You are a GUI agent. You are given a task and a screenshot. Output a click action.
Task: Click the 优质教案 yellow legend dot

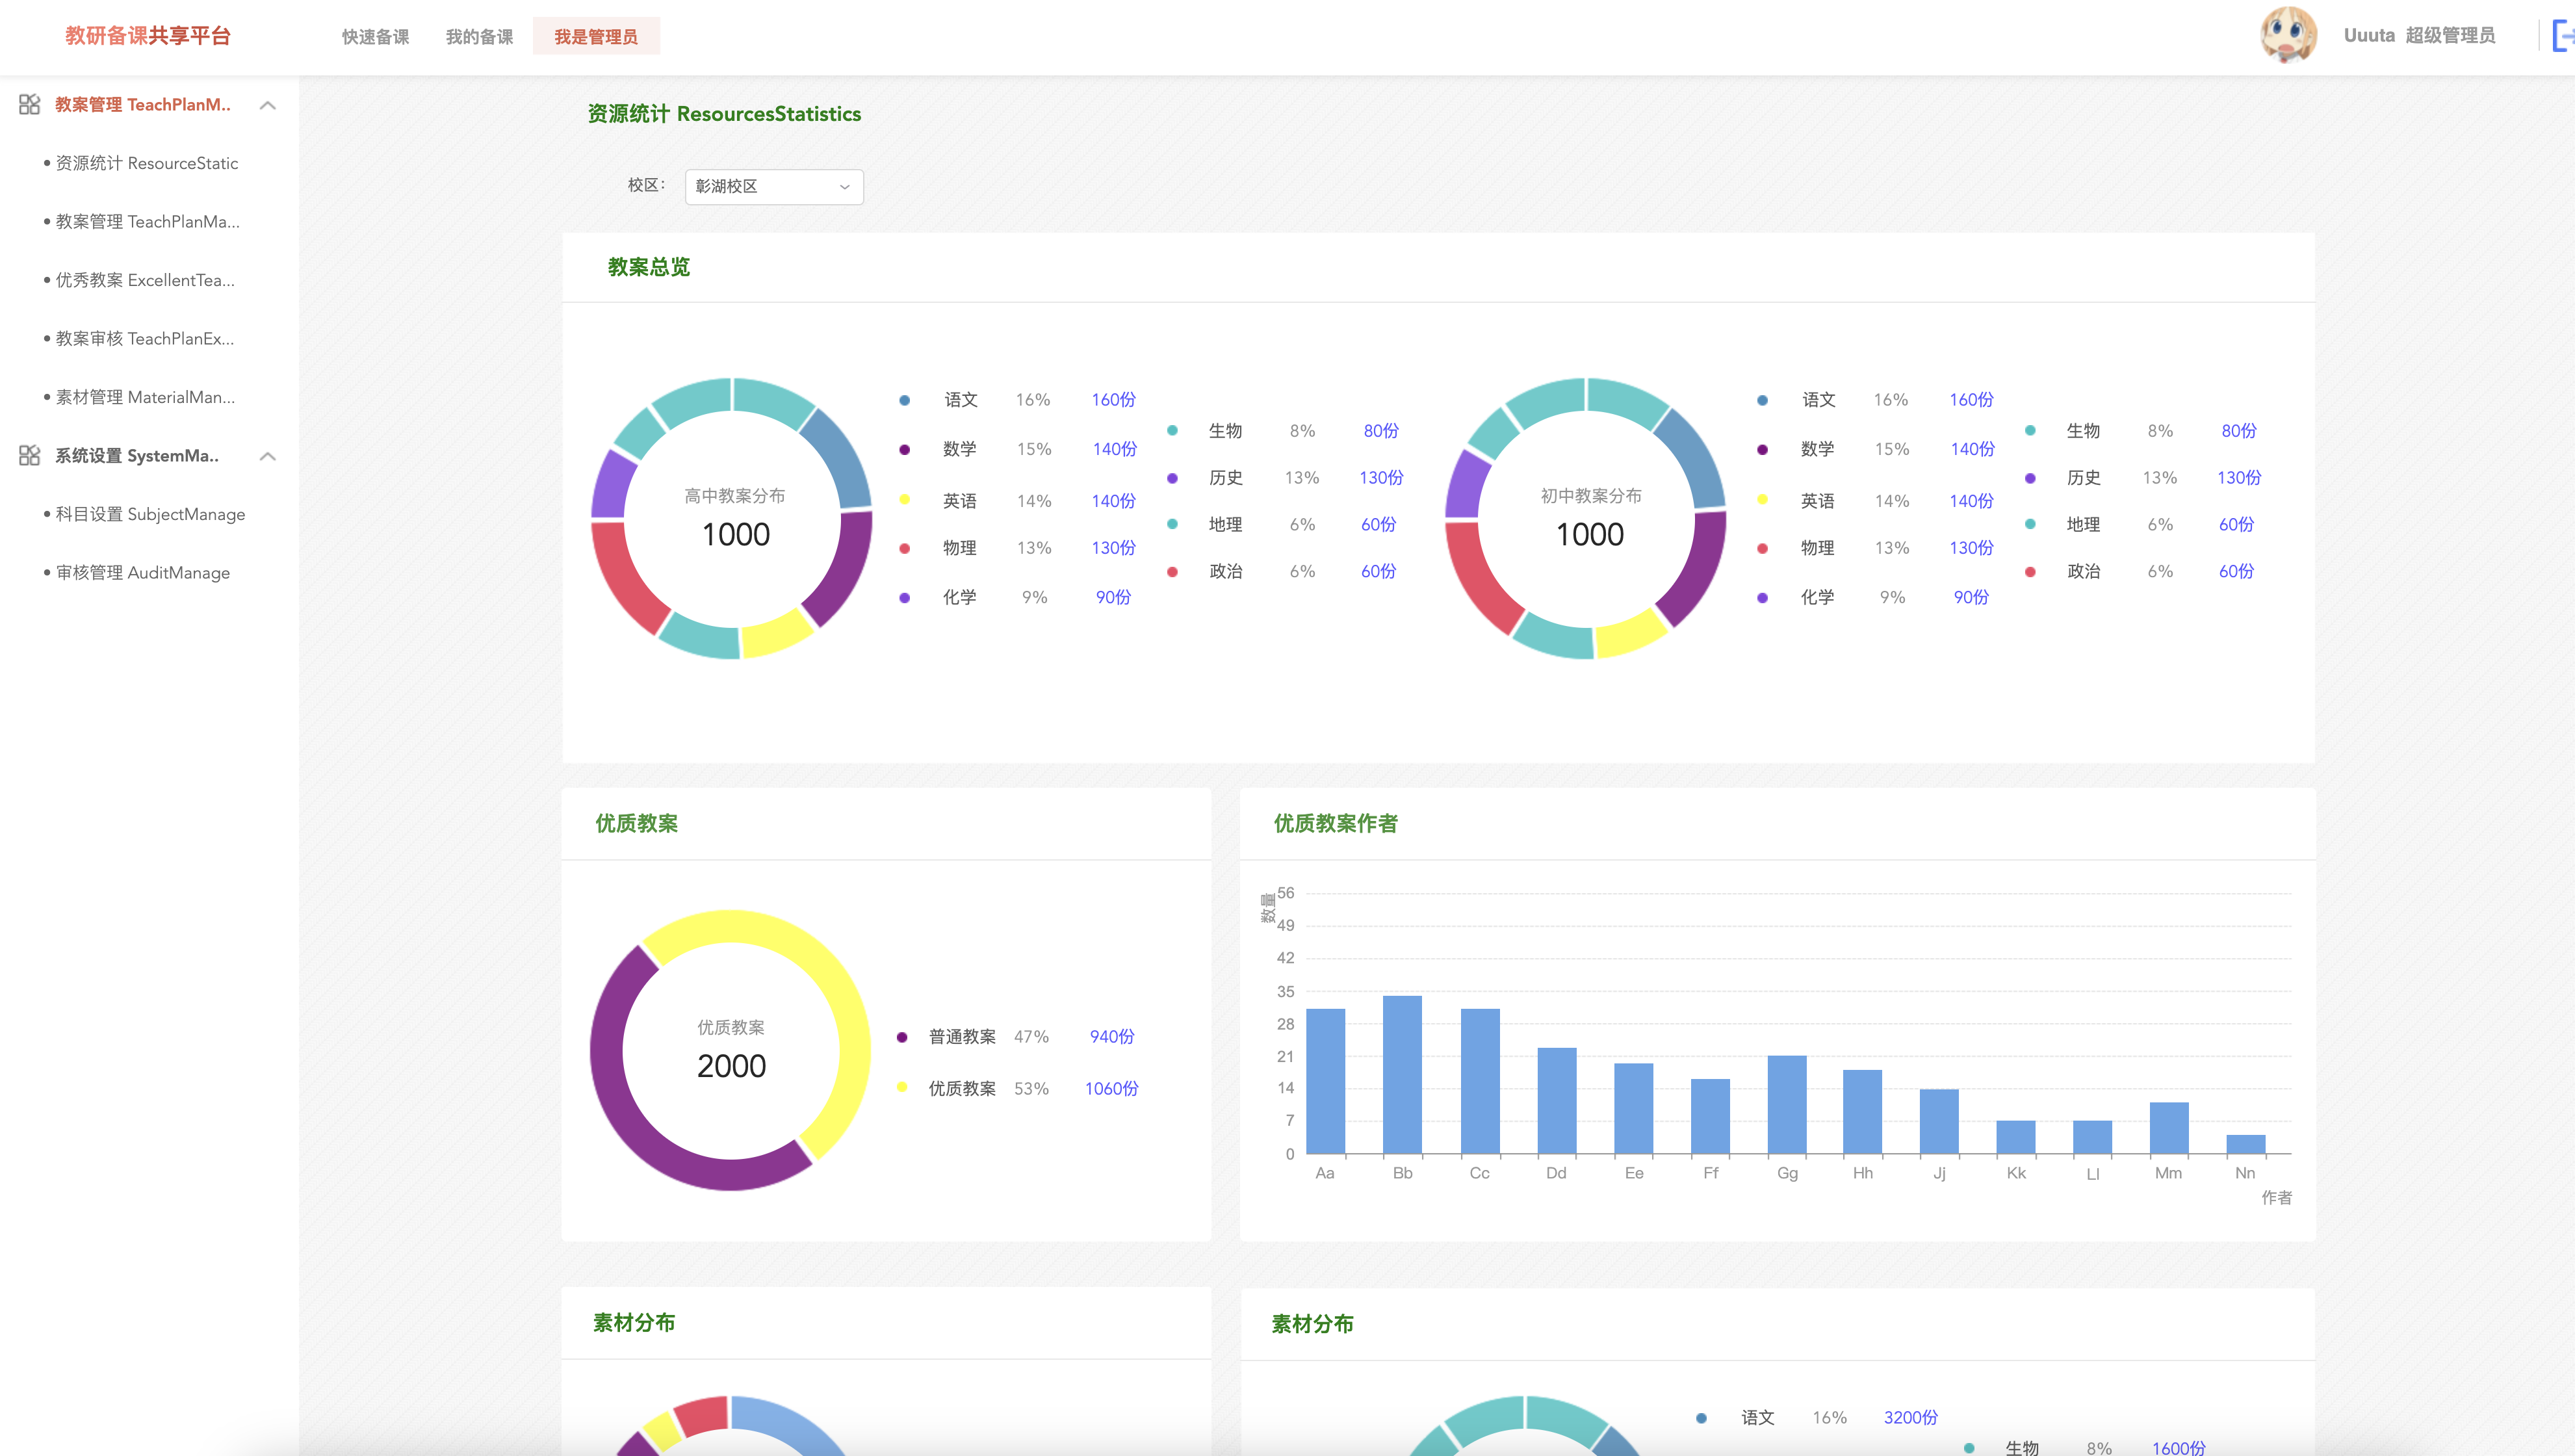901,1087
